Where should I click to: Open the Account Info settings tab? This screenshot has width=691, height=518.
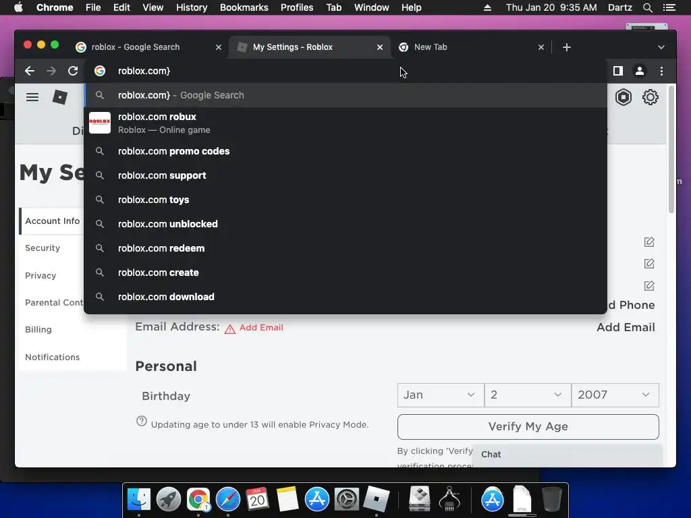click(53, 221)
